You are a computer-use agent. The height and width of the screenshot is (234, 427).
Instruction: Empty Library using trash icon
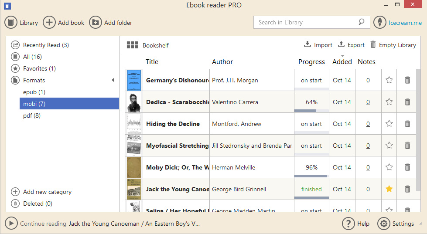(373, 44)
